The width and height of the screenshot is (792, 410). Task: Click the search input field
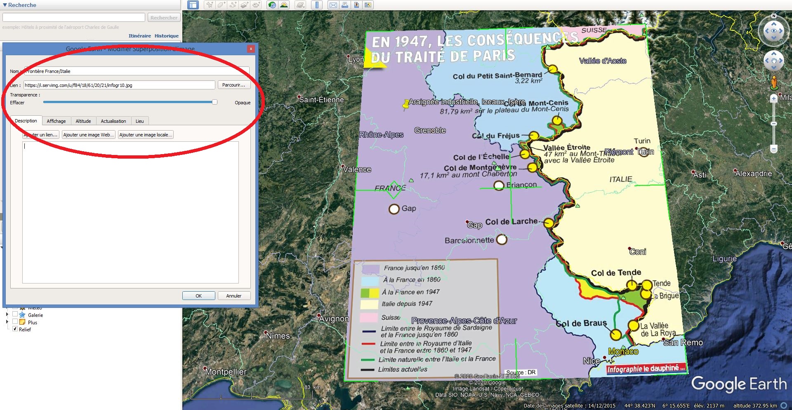tap(74, 17)
